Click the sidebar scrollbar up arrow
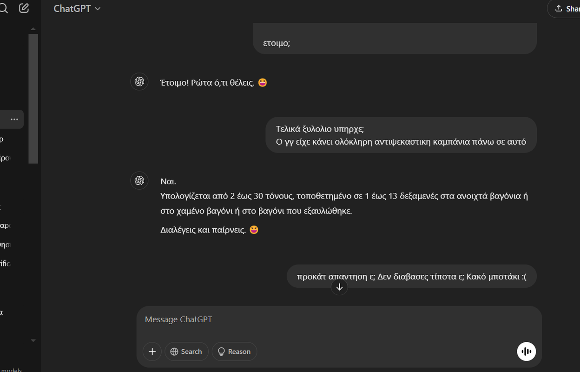 [x=33, y=29]
